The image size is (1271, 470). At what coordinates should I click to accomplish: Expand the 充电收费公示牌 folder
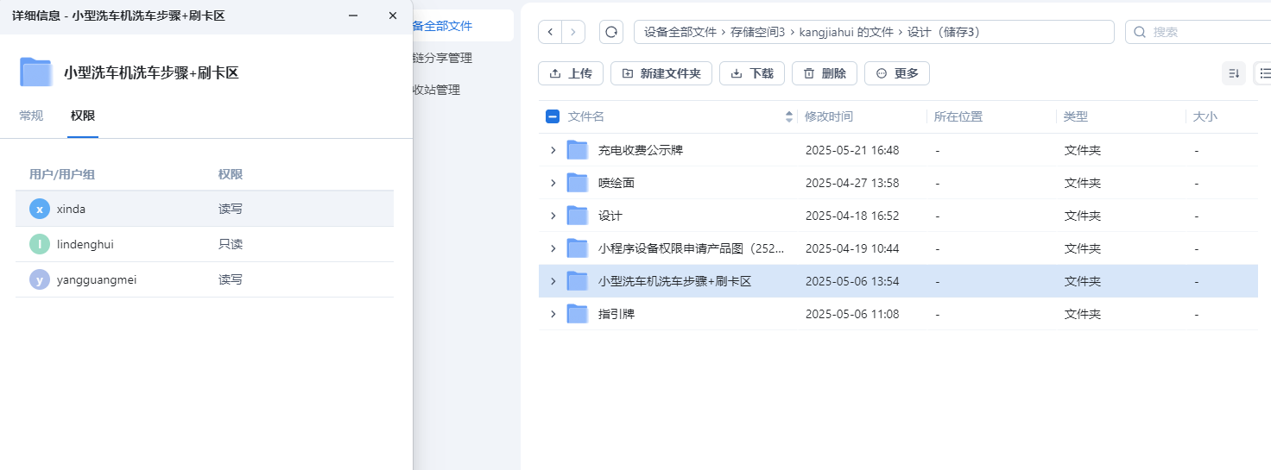pos(553,150)
